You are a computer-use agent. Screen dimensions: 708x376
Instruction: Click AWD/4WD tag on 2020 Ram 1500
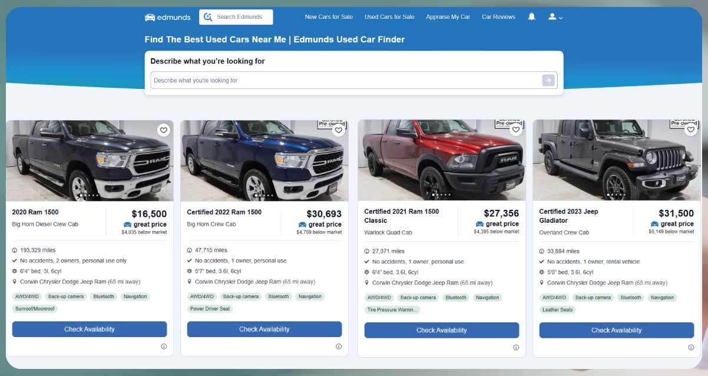click(27, 296)
